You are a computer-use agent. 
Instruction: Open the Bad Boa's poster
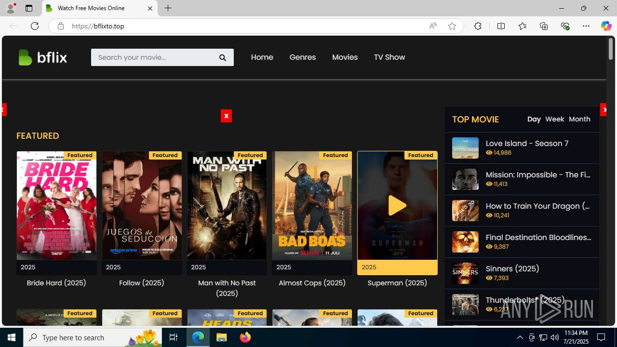point(312,206)
